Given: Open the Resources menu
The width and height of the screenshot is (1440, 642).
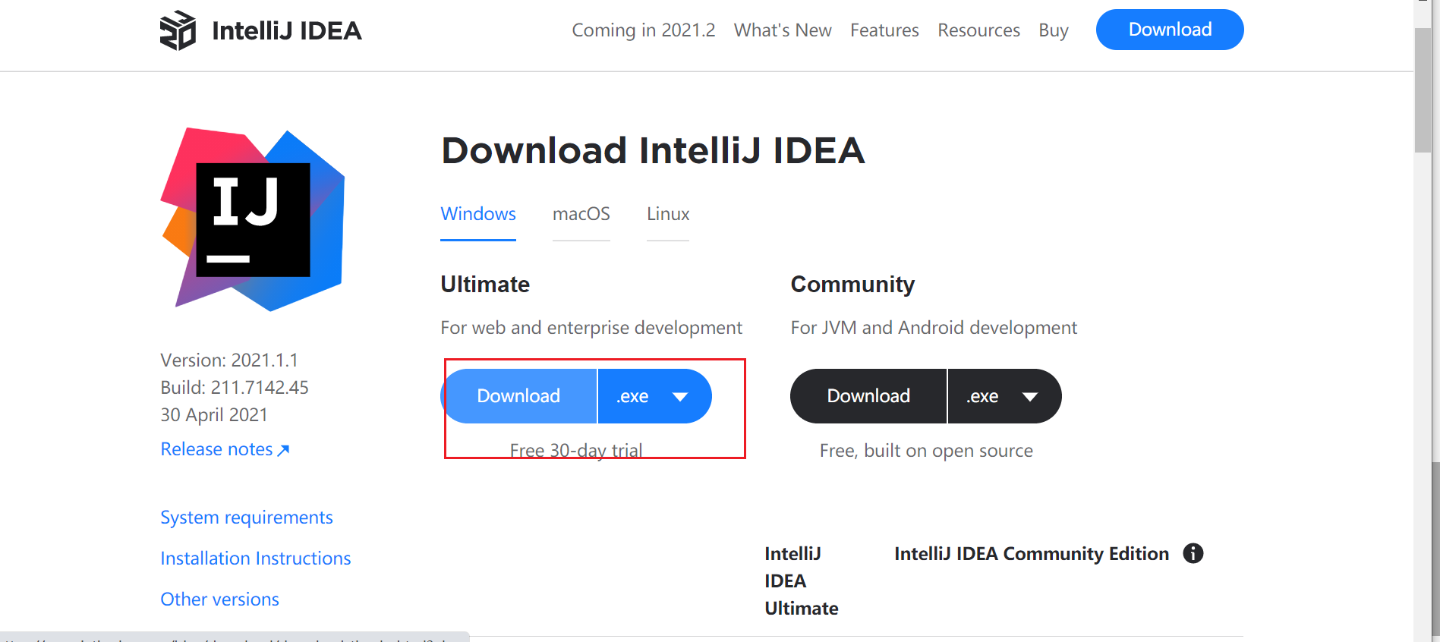Looking at the screenshot, I should point(978,30).
